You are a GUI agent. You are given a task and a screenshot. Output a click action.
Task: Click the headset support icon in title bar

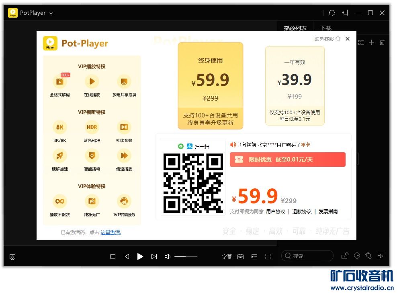(x=332, y=13)
